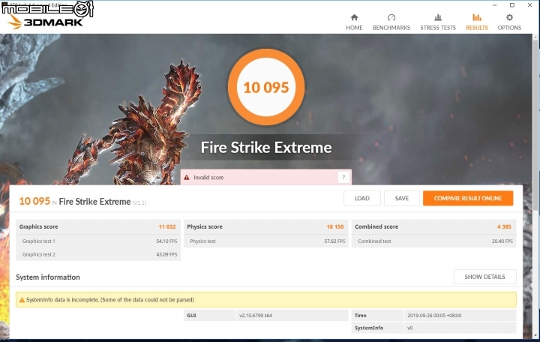The image size is (540, 342).
Task: Click the SystemInfo value v0
Action: (x=409, y=328)
